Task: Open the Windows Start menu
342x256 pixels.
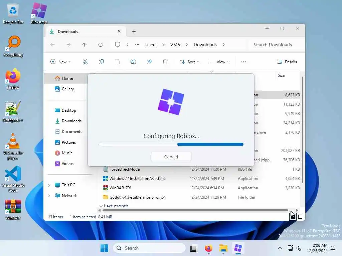Action: click(x=104, y=248)
